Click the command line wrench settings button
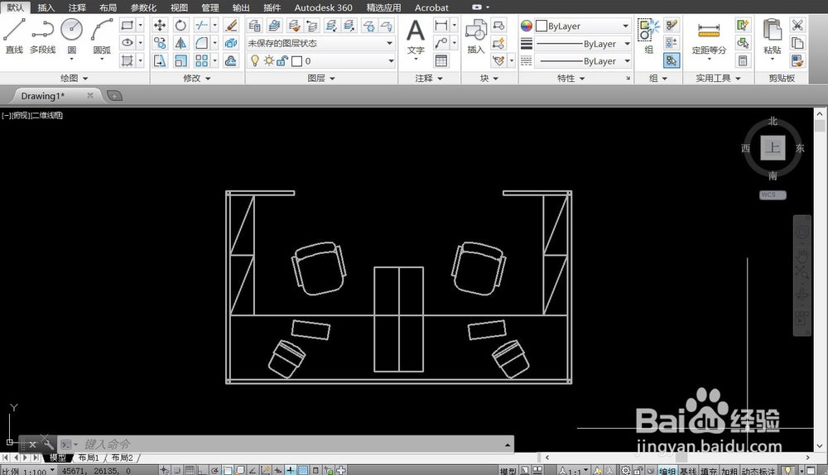The height and width of the screenshot is (475, 828). [x=48, y=444]
